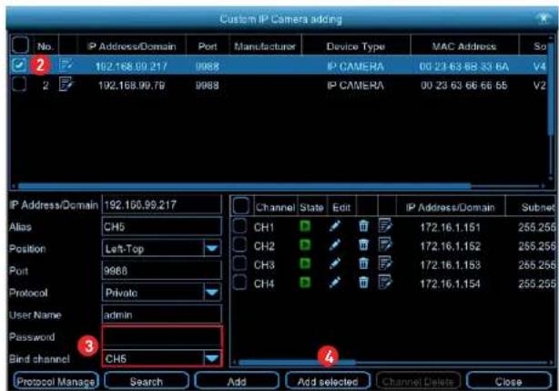Toggle select-all checkbox in camera list header
559x391 pixels.
tap(20, 46)
